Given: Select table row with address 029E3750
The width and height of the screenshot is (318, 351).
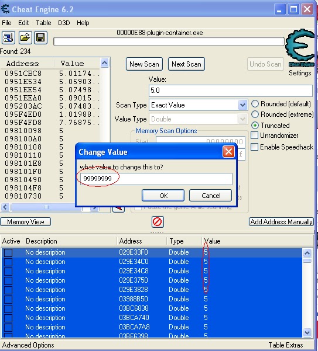Looking at the screenshot, I should click(x=152, y=280).
